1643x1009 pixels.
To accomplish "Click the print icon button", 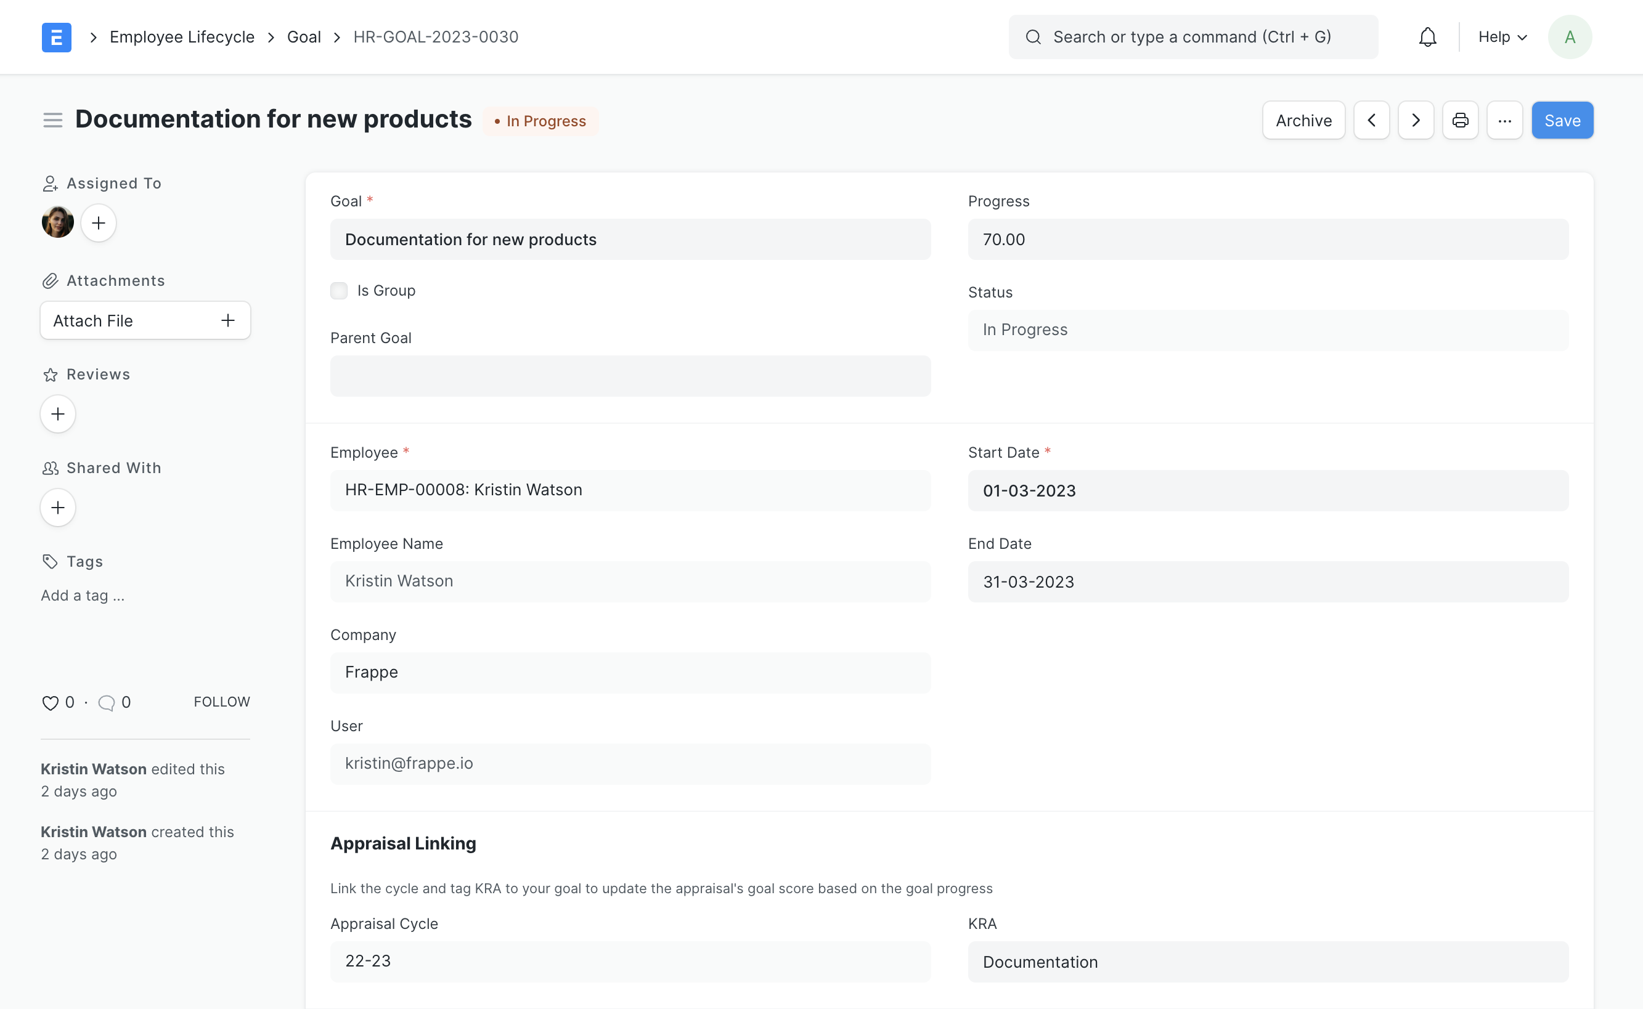I will click(1460, 121).
